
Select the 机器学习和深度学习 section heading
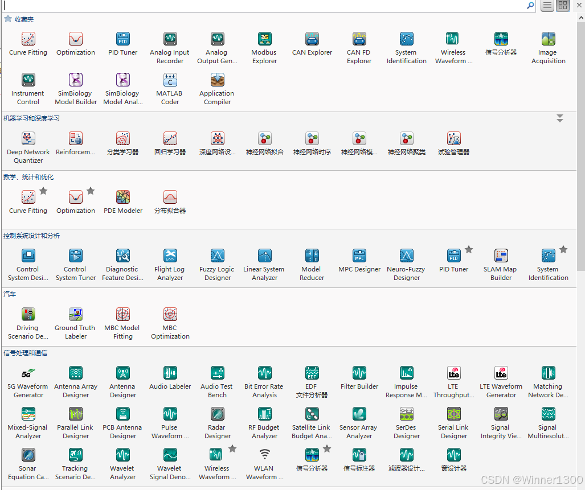[x=31, y=118]
